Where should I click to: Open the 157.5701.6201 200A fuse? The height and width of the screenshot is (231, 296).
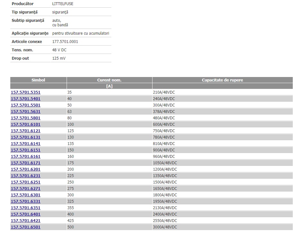pyautogui.click(x=26, y=169)
